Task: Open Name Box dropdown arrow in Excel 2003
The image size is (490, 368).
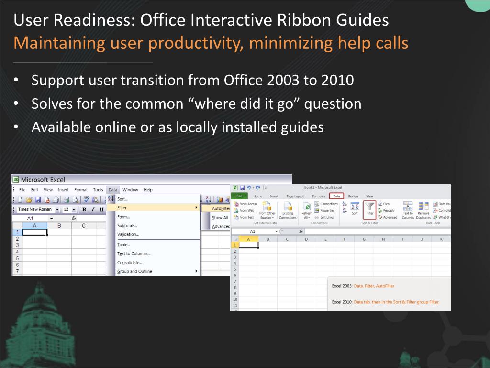Action: 52,218
